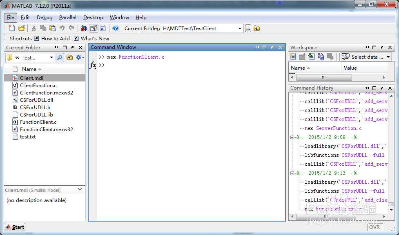Open the Debug menu

45,18
